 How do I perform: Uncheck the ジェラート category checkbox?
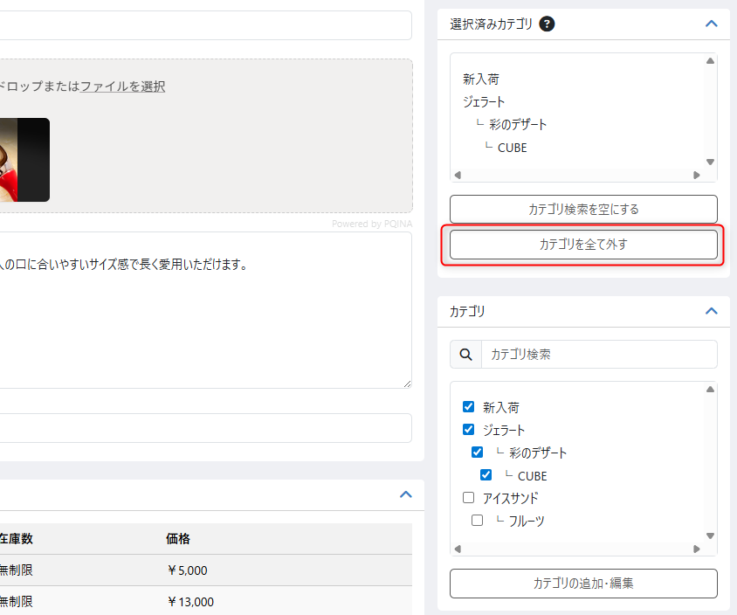[469, 430]
